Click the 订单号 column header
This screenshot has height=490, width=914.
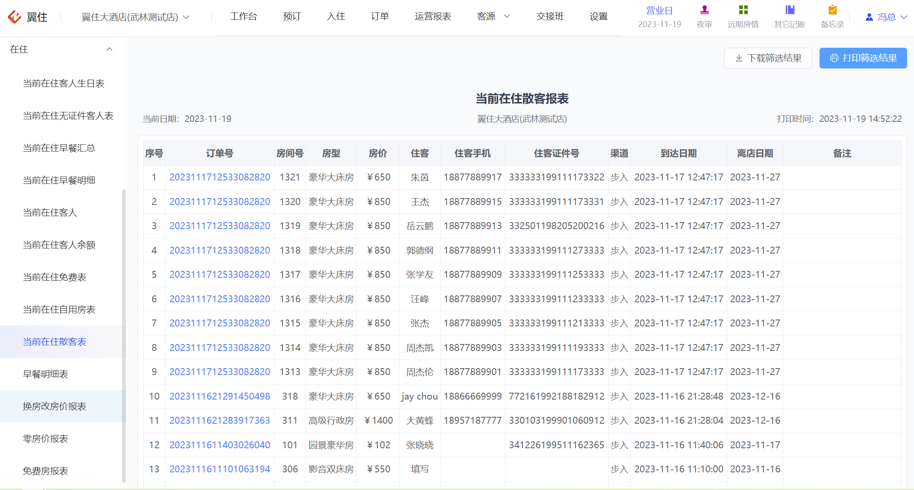pyautogui.click(x=220, y=153)
